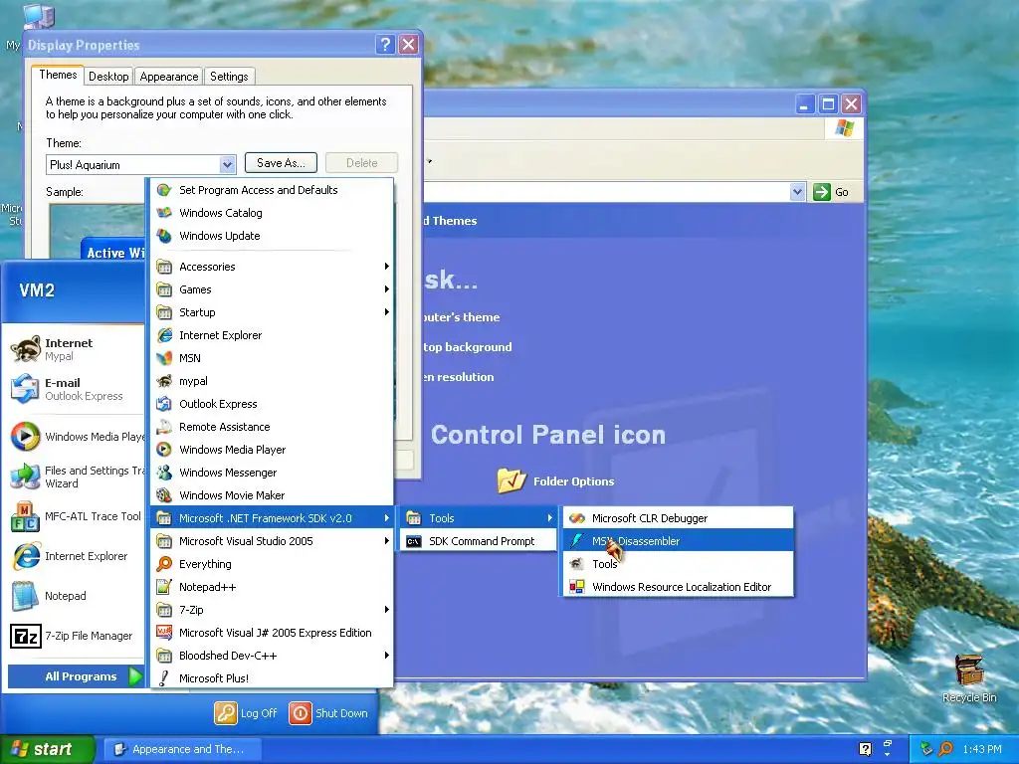Open MSN from All Programs
Image resolution: width=1019 pixels, height=764 pixels.
[272, 358]
